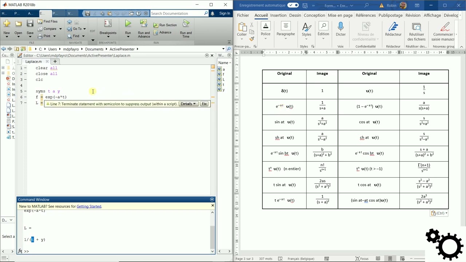
Task: Click the green Run arrow in MATLAB
Action: coord(128,24)
